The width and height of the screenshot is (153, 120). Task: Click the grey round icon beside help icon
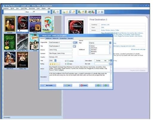click(99, 12)
